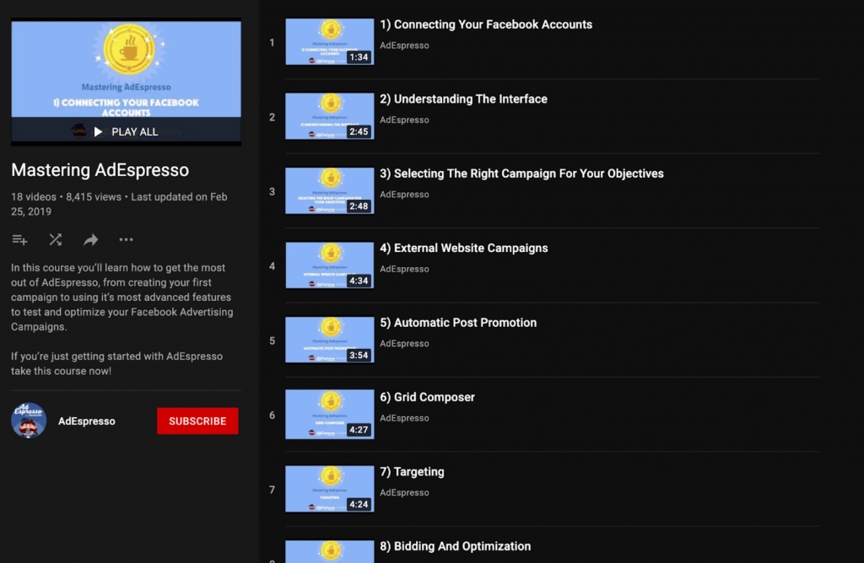Open thumbnail of Bidding And Optimization video
The image size is (864, 563).
tap(330, 551)
